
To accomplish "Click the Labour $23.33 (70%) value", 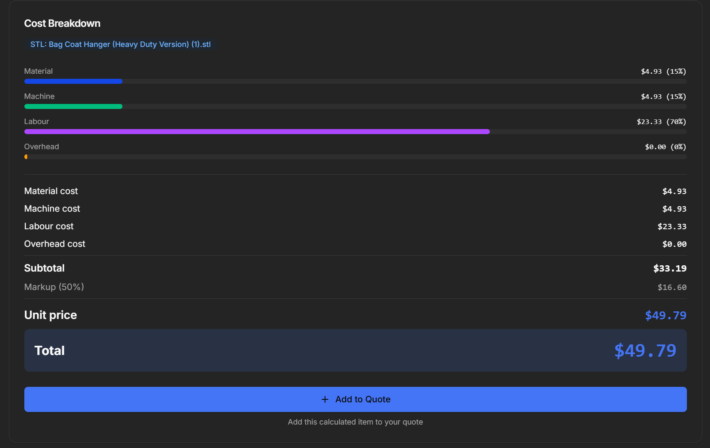I will [661, 122].
